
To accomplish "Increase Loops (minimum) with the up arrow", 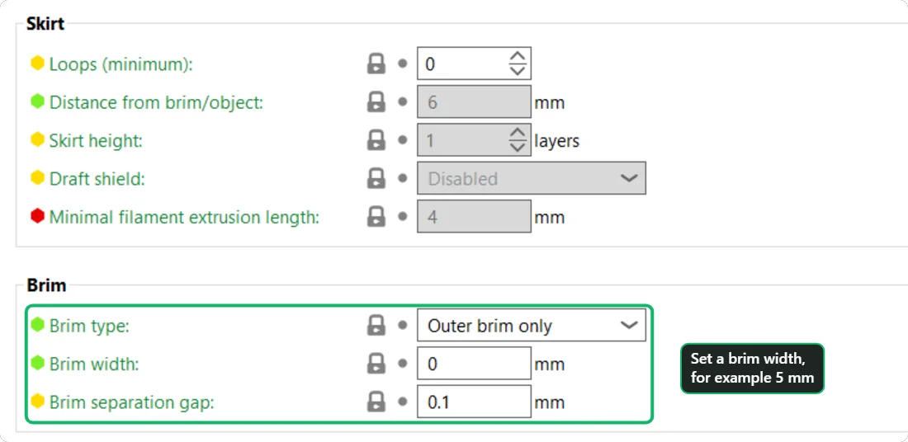I will [517, 57].
